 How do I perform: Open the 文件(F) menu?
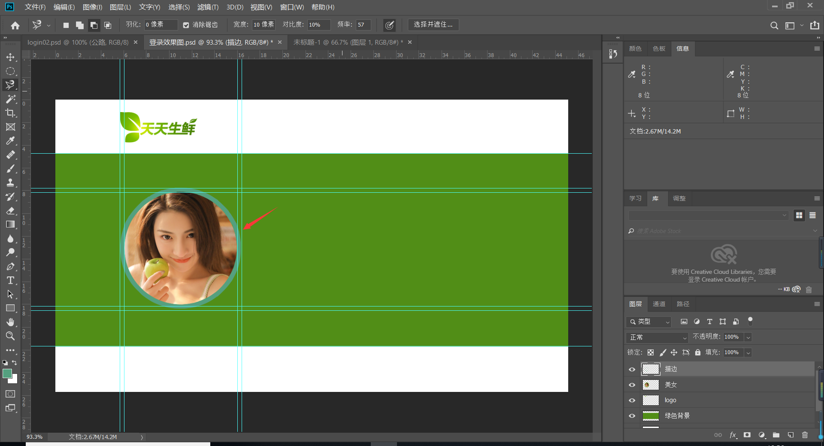point(35,7)
